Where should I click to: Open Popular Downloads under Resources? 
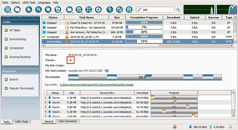tap(21, 88)
